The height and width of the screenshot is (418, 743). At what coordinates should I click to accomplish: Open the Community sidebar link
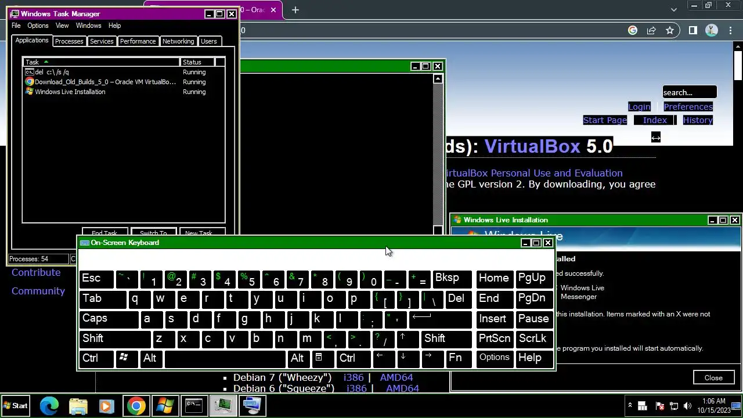(38, 291)
